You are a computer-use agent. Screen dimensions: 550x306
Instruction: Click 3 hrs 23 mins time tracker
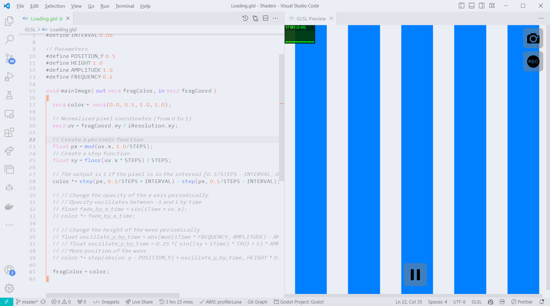click(x=176, y=302)
